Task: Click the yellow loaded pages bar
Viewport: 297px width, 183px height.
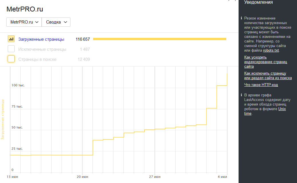Action: tap(160, 39)
